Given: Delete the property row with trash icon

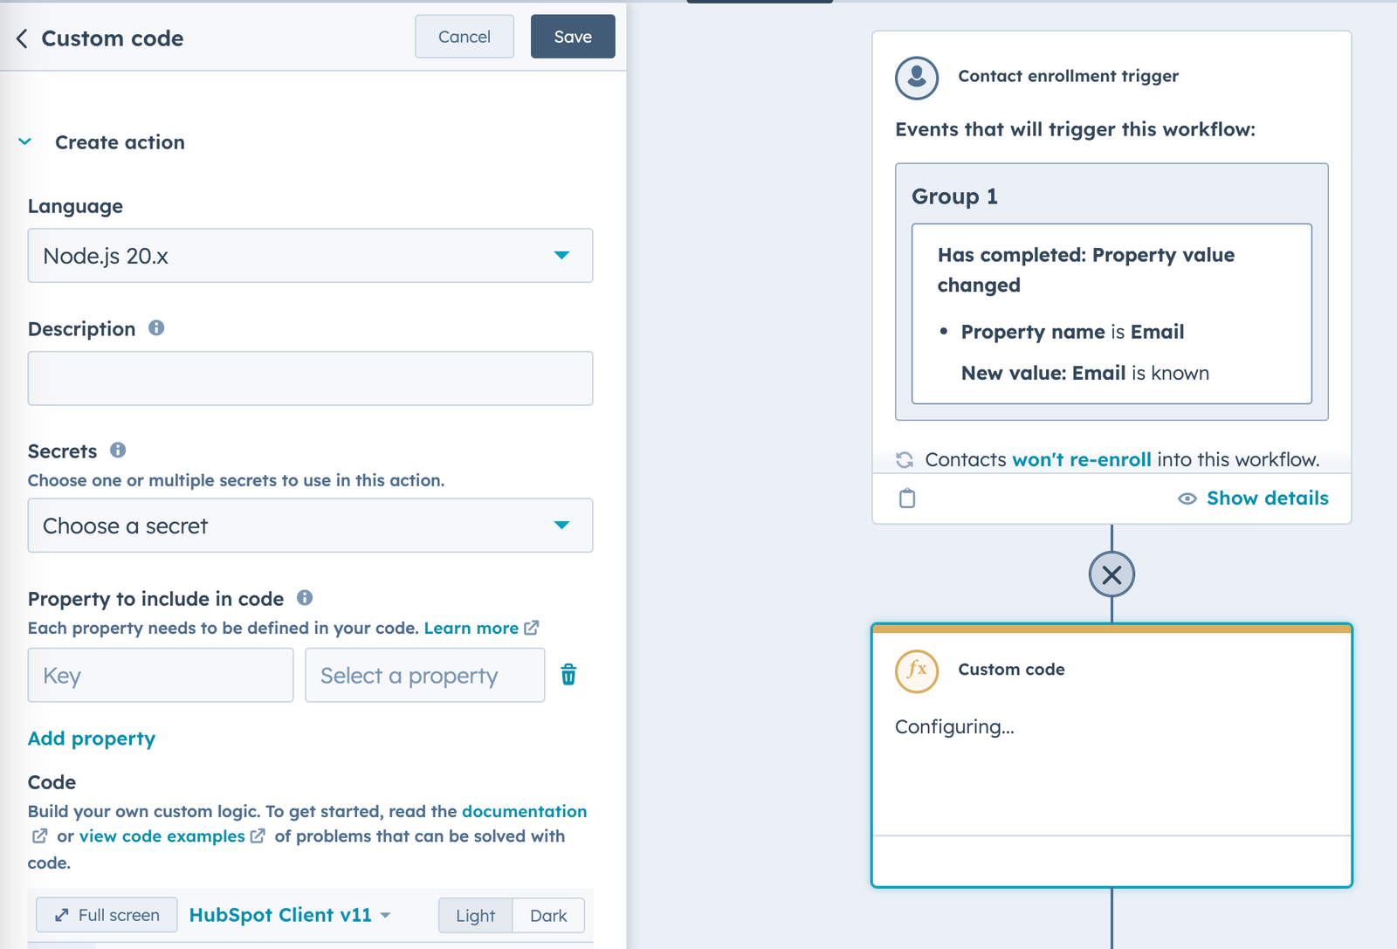Looking at the screenshot, I should click(x=568, y=675).
